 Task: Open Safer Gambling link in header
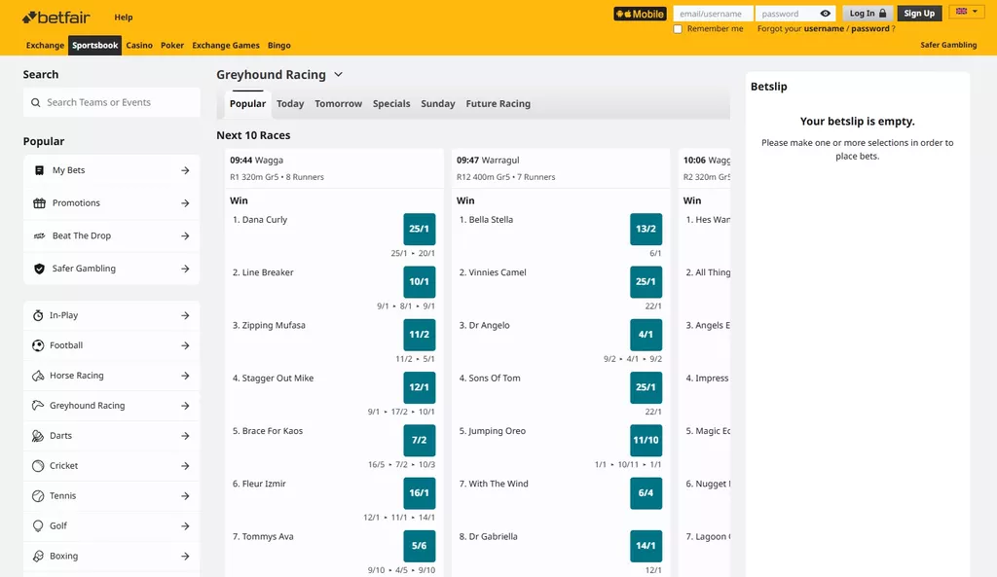(x=948, y=45)
